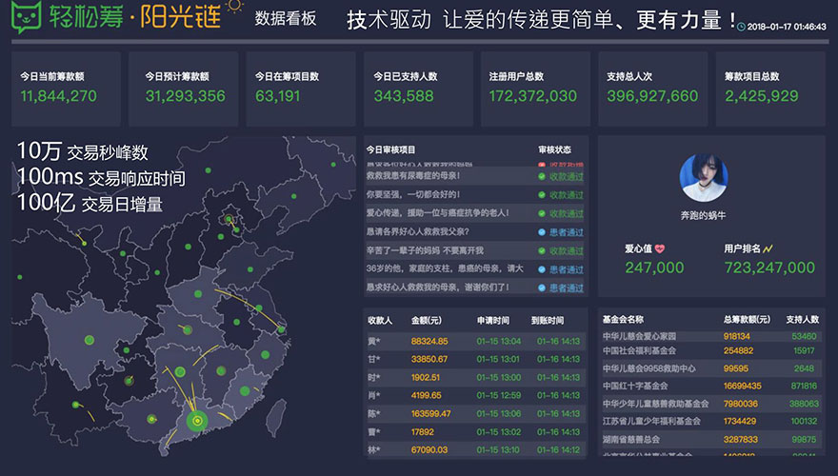Click the green check icon for 救救我患有尿毒症的母亲
The image size is (838, 476).
click(542, 176)
